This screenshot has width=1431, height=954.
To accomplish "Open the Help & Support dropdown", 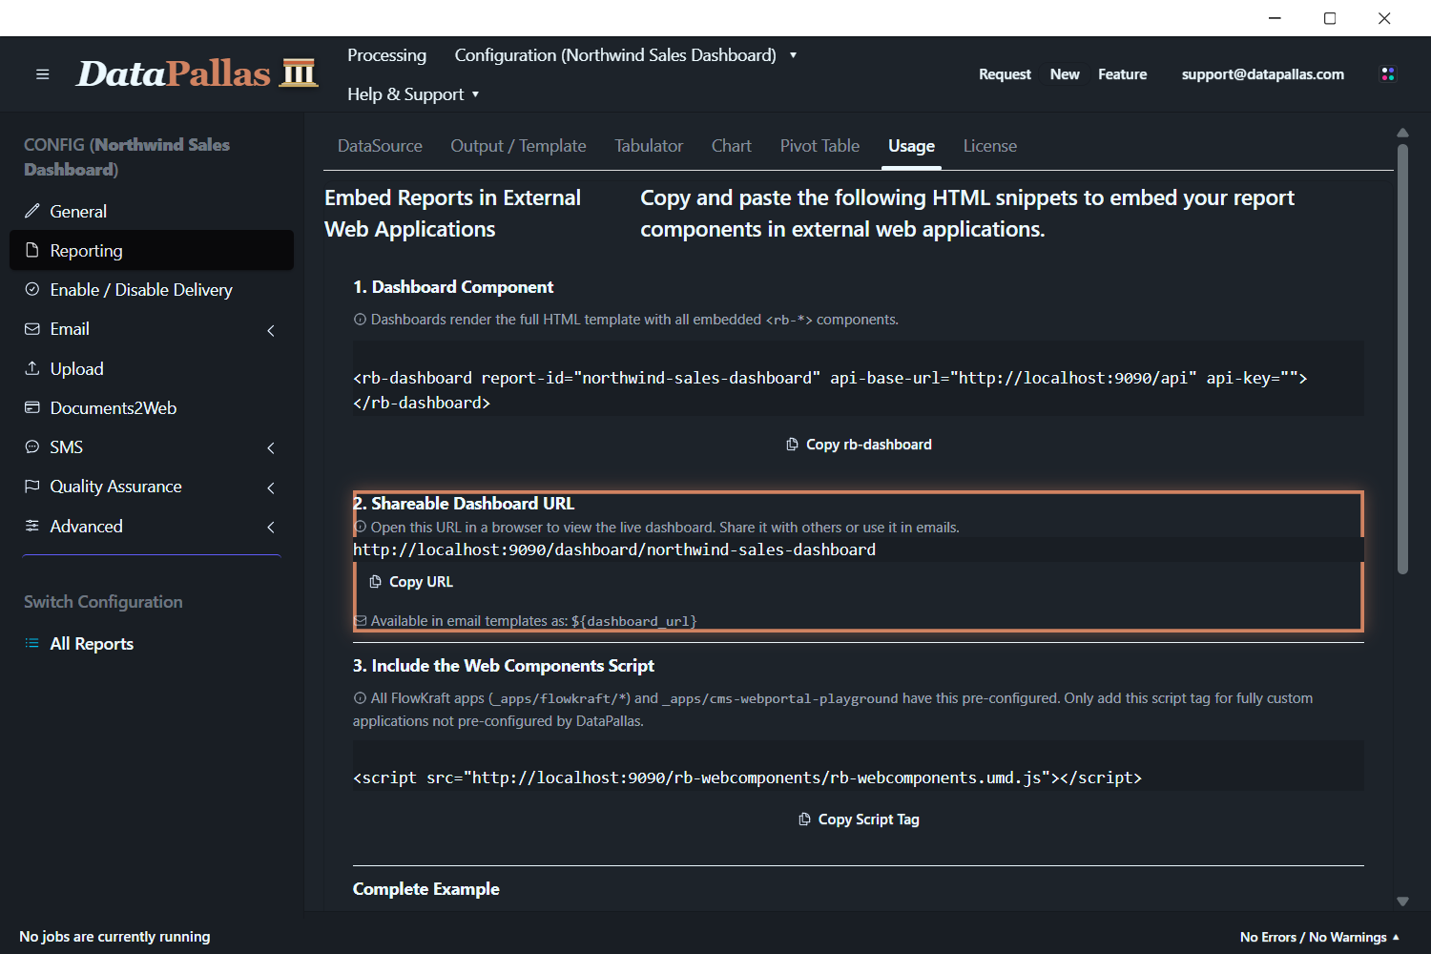I will coord(413,94).
